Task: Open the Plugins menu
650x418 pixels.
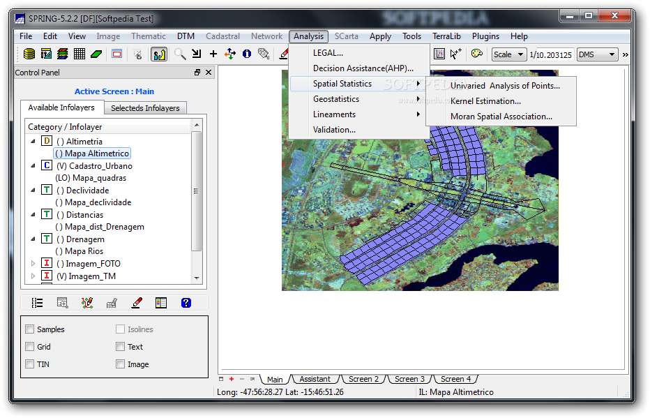Action: (485, 36)
